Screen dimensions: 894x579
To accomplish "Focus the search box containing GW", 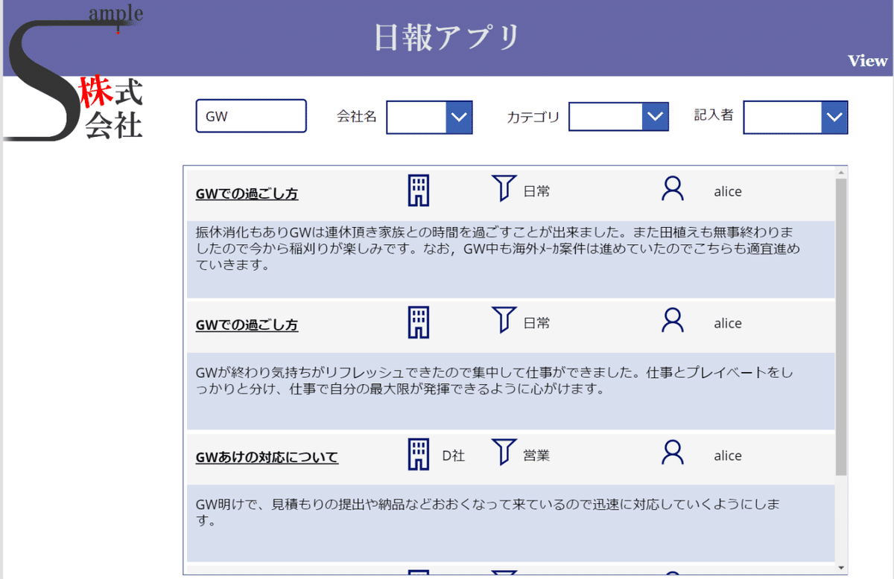I will coord(251,116).
